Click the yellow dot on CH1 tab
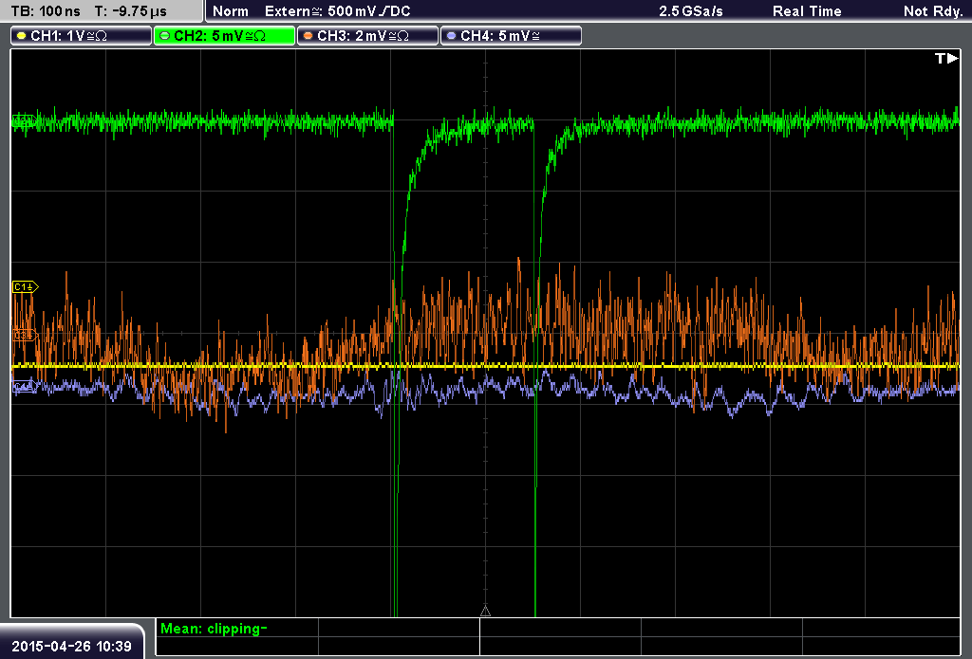972x659 pixels. point(21,36)
